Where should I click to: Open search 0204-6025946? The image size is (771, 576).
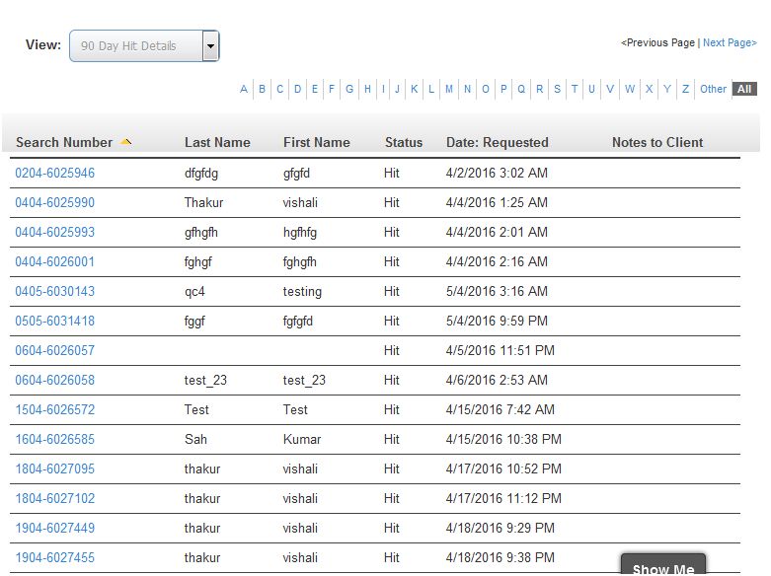click(54, 173)
